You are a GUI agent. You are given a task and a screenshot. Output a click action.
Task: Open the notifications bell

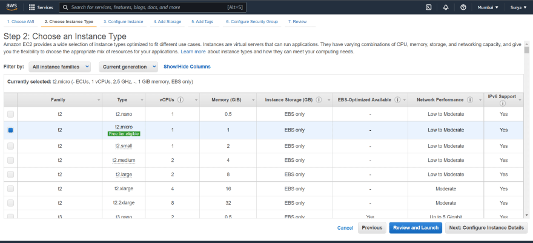point(446,7)
